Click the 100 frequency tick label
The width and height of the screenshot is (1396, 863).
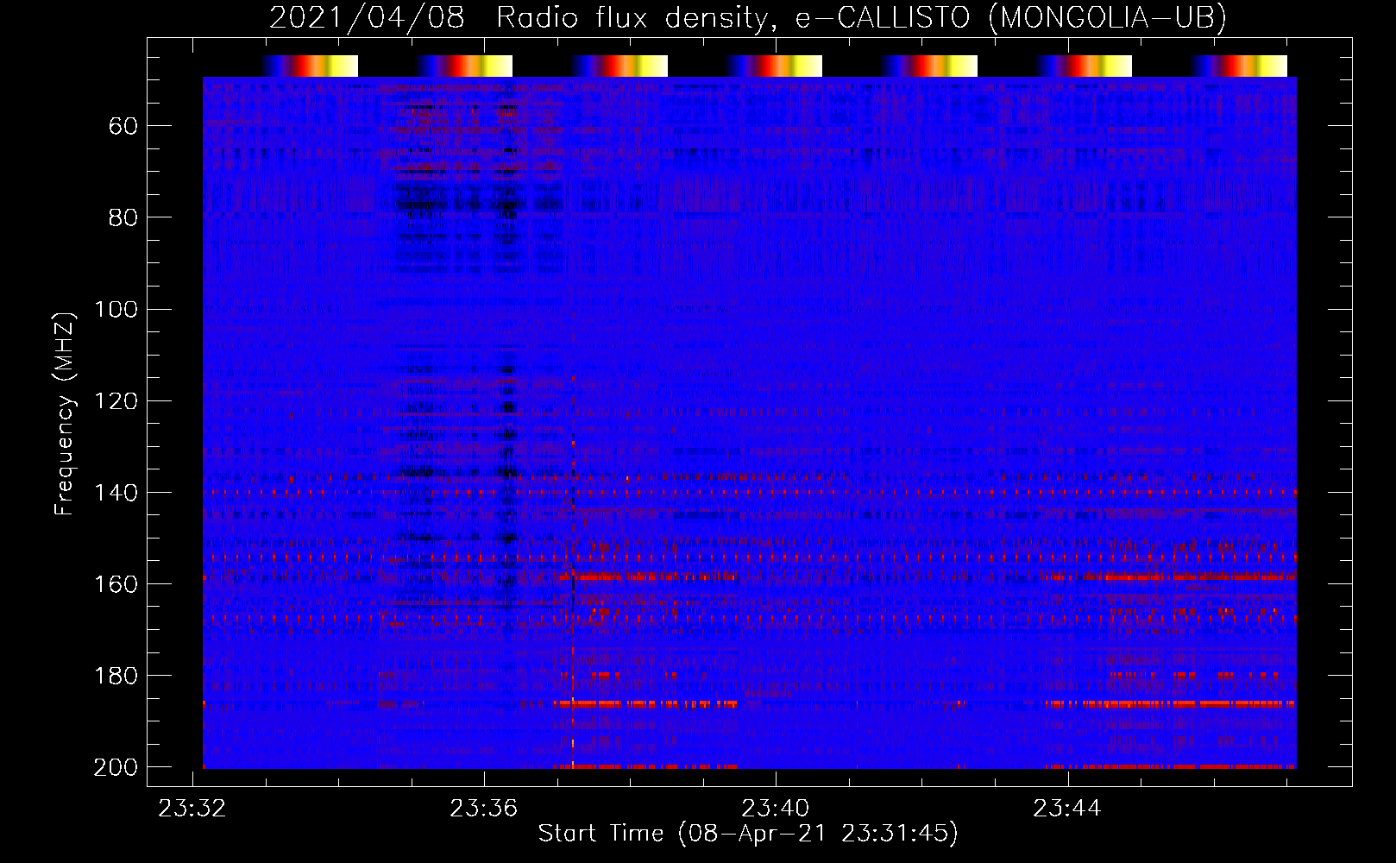tap(116, 309)
